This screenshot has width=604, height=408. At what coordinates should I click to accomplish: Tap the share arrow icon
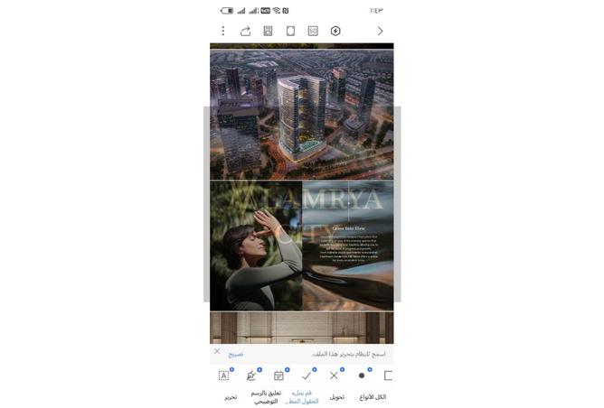(246, 31)
